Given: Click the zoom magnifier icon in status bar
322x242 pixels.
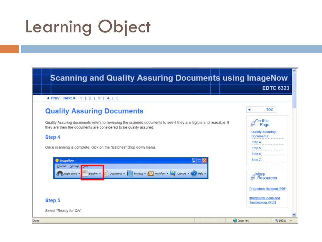Looking at the screenshot, I should 276,220.
